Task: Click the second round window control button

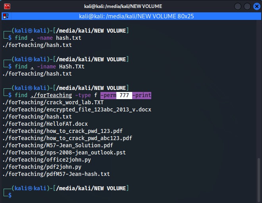Action: click(247, 6)
